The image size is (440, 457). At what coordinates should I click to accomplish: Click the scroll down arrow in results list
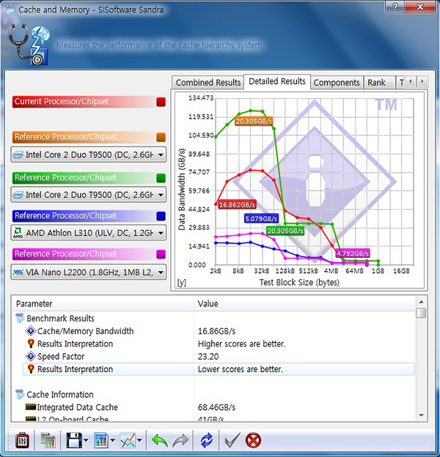point(421,415)
